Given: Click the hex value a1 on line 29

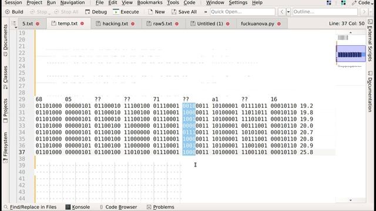Looking at the screenshot, I should click(215, 99).
